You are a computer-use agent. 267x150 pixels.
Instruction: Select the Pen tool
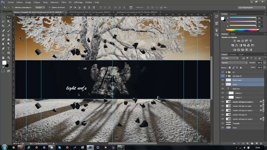click(3, 48)
